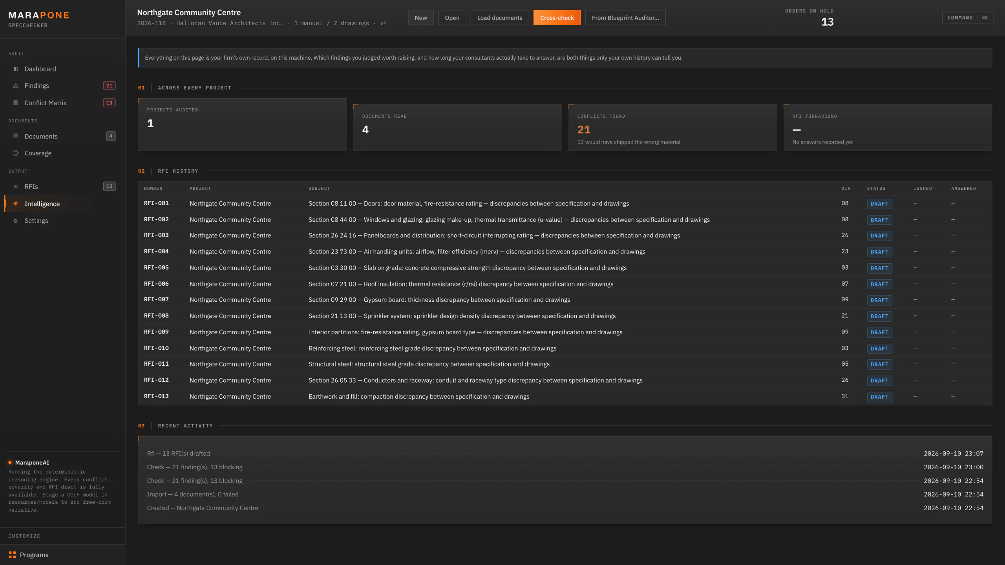Select activity entry Rfi — 13 RFI(s) drafted

point(179,453)
